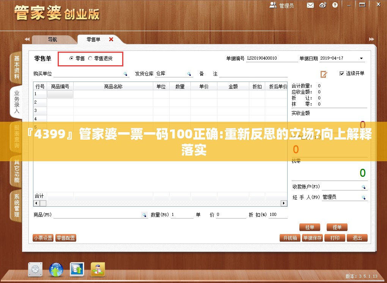Click the 打印 button
Screen dimensions: 387x283
pyautogui.click(x=335, y=238)
